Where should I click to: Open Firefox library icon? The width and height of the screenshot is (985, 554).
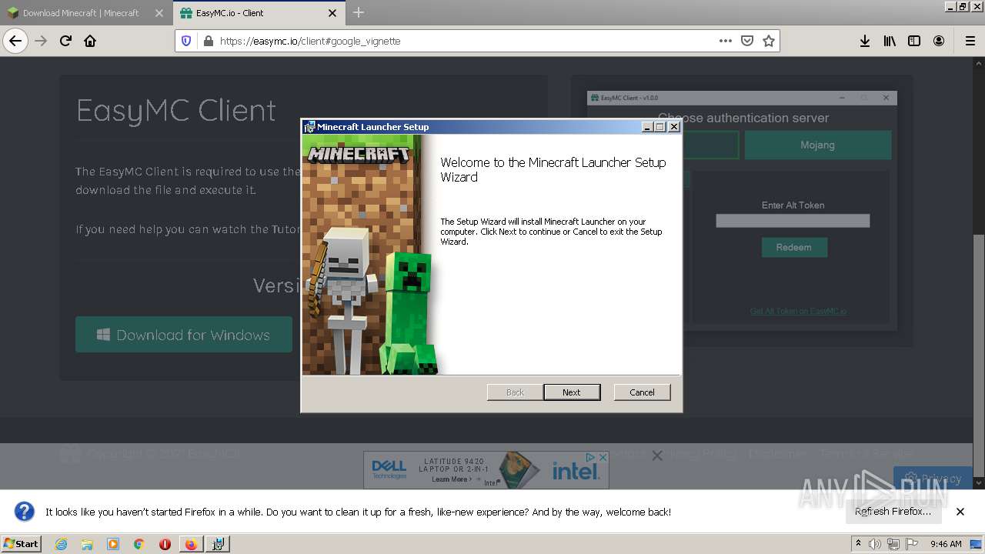tap(890, 41)
